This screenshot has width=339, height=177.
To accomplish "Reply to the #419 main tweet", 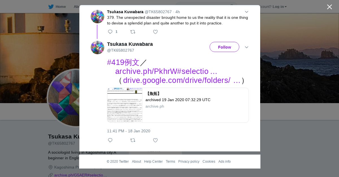I will point(110,140).
